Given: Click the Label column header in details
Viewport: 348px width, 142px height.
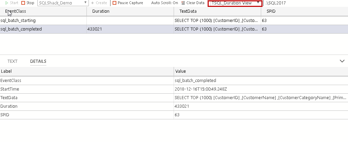Looking at the screenshot, I should click(6, 71).
